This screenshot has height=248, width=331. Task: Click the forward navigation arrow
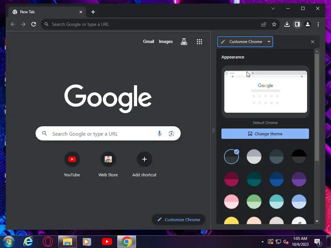click(23, 24)
